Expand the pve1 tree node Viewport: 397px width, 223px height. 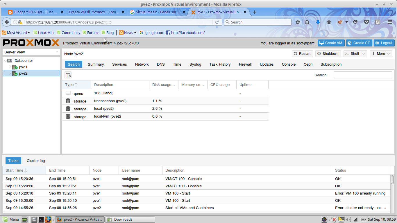[10, 67]
